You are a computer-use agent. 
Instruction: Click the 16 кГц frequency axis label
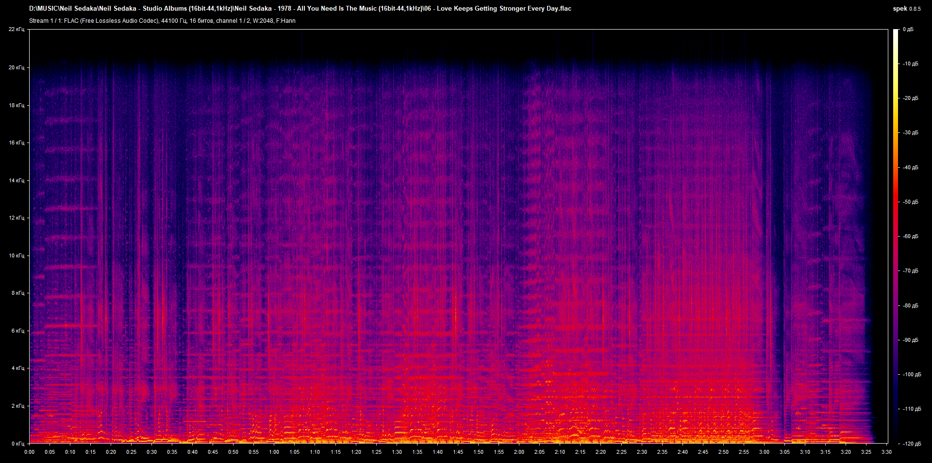(x=16, y=143)
